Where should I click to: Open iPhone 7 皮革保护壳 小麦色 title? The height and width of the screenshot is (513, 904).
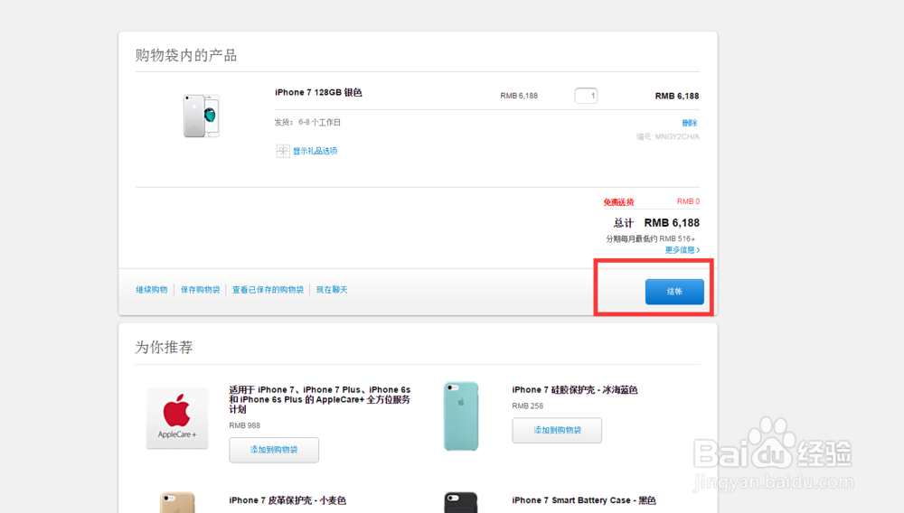click(x=287, y=500)
